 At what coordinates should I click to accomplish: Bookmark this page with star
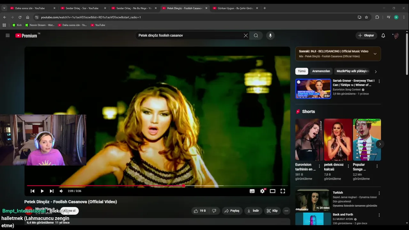[367, 17]
